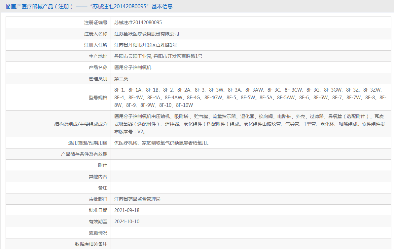Click the label '产品名称'
This screenshot has width=394, height=251.
pos(98,68)
